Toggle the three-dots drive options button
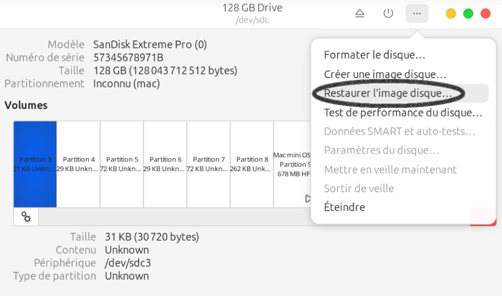The height and width of the screenshot is (296, 502). pyautogui.click(x=417, y=14)
